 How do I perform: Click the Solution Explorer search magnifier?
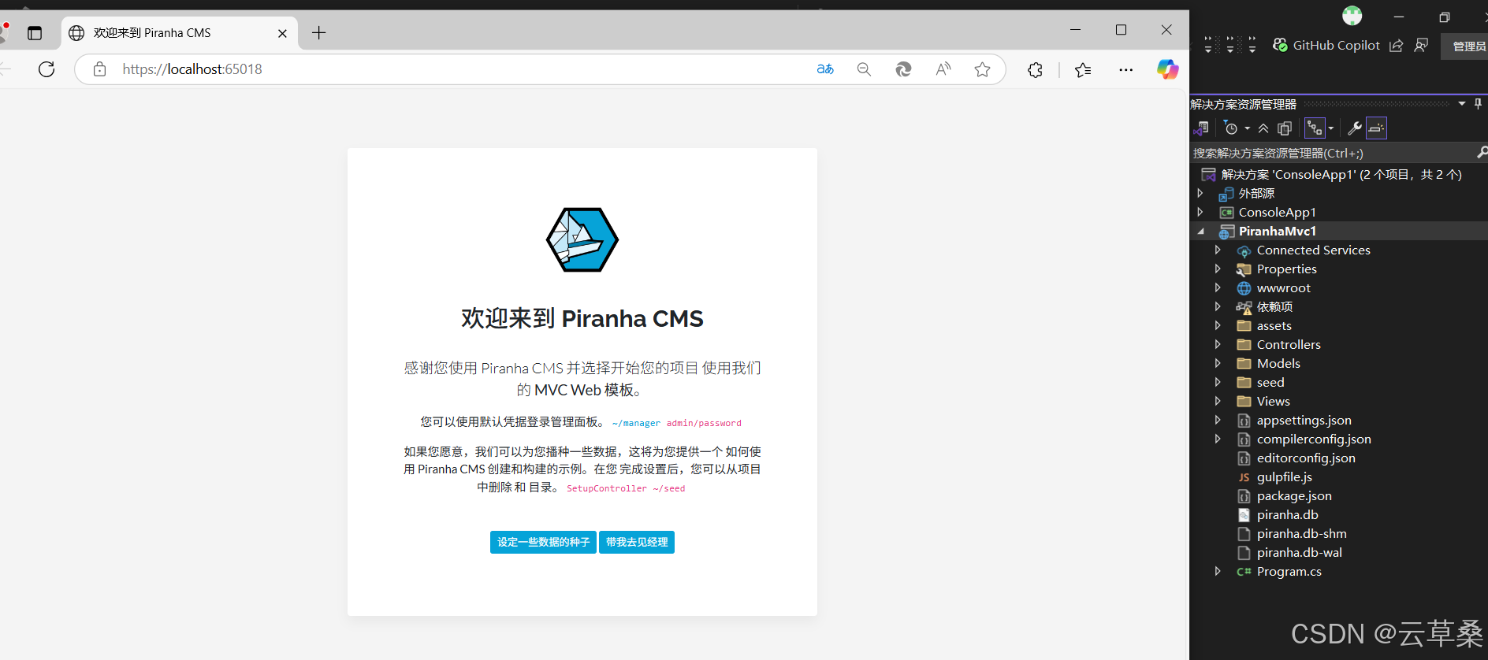point(1482,152)
